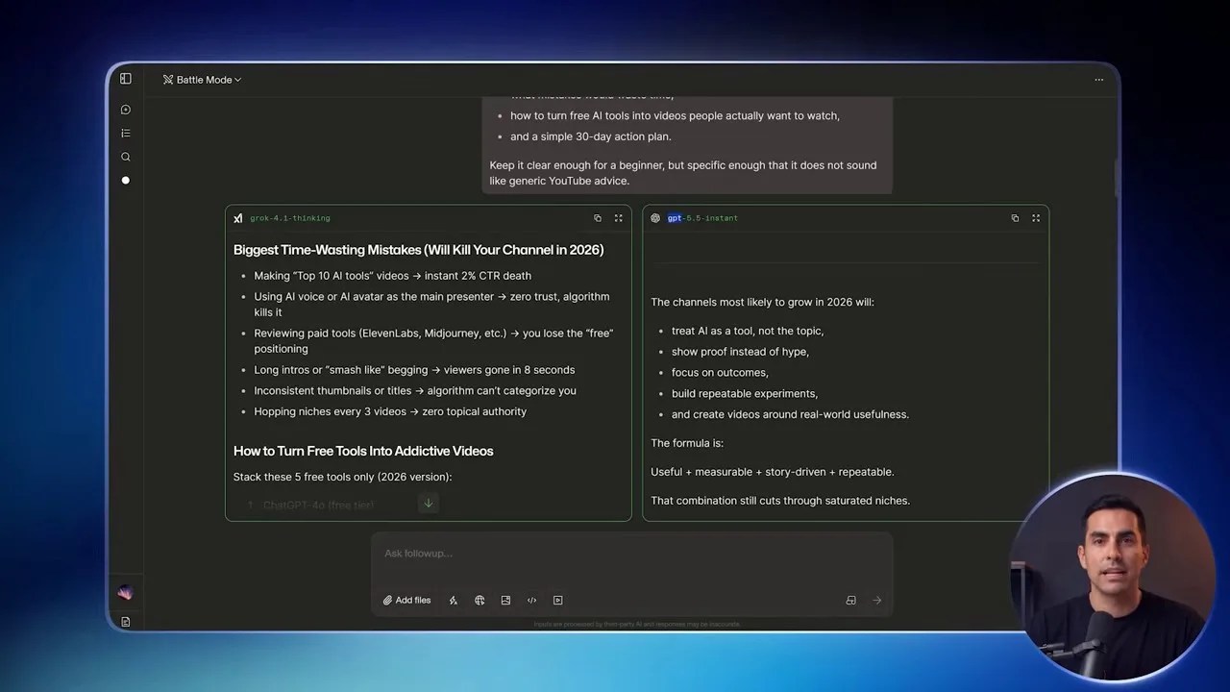Click bullet 'treat AI as a tool, not the topic'
The height and width of the screenshot is (692, 1230).
tap(748, 331)
